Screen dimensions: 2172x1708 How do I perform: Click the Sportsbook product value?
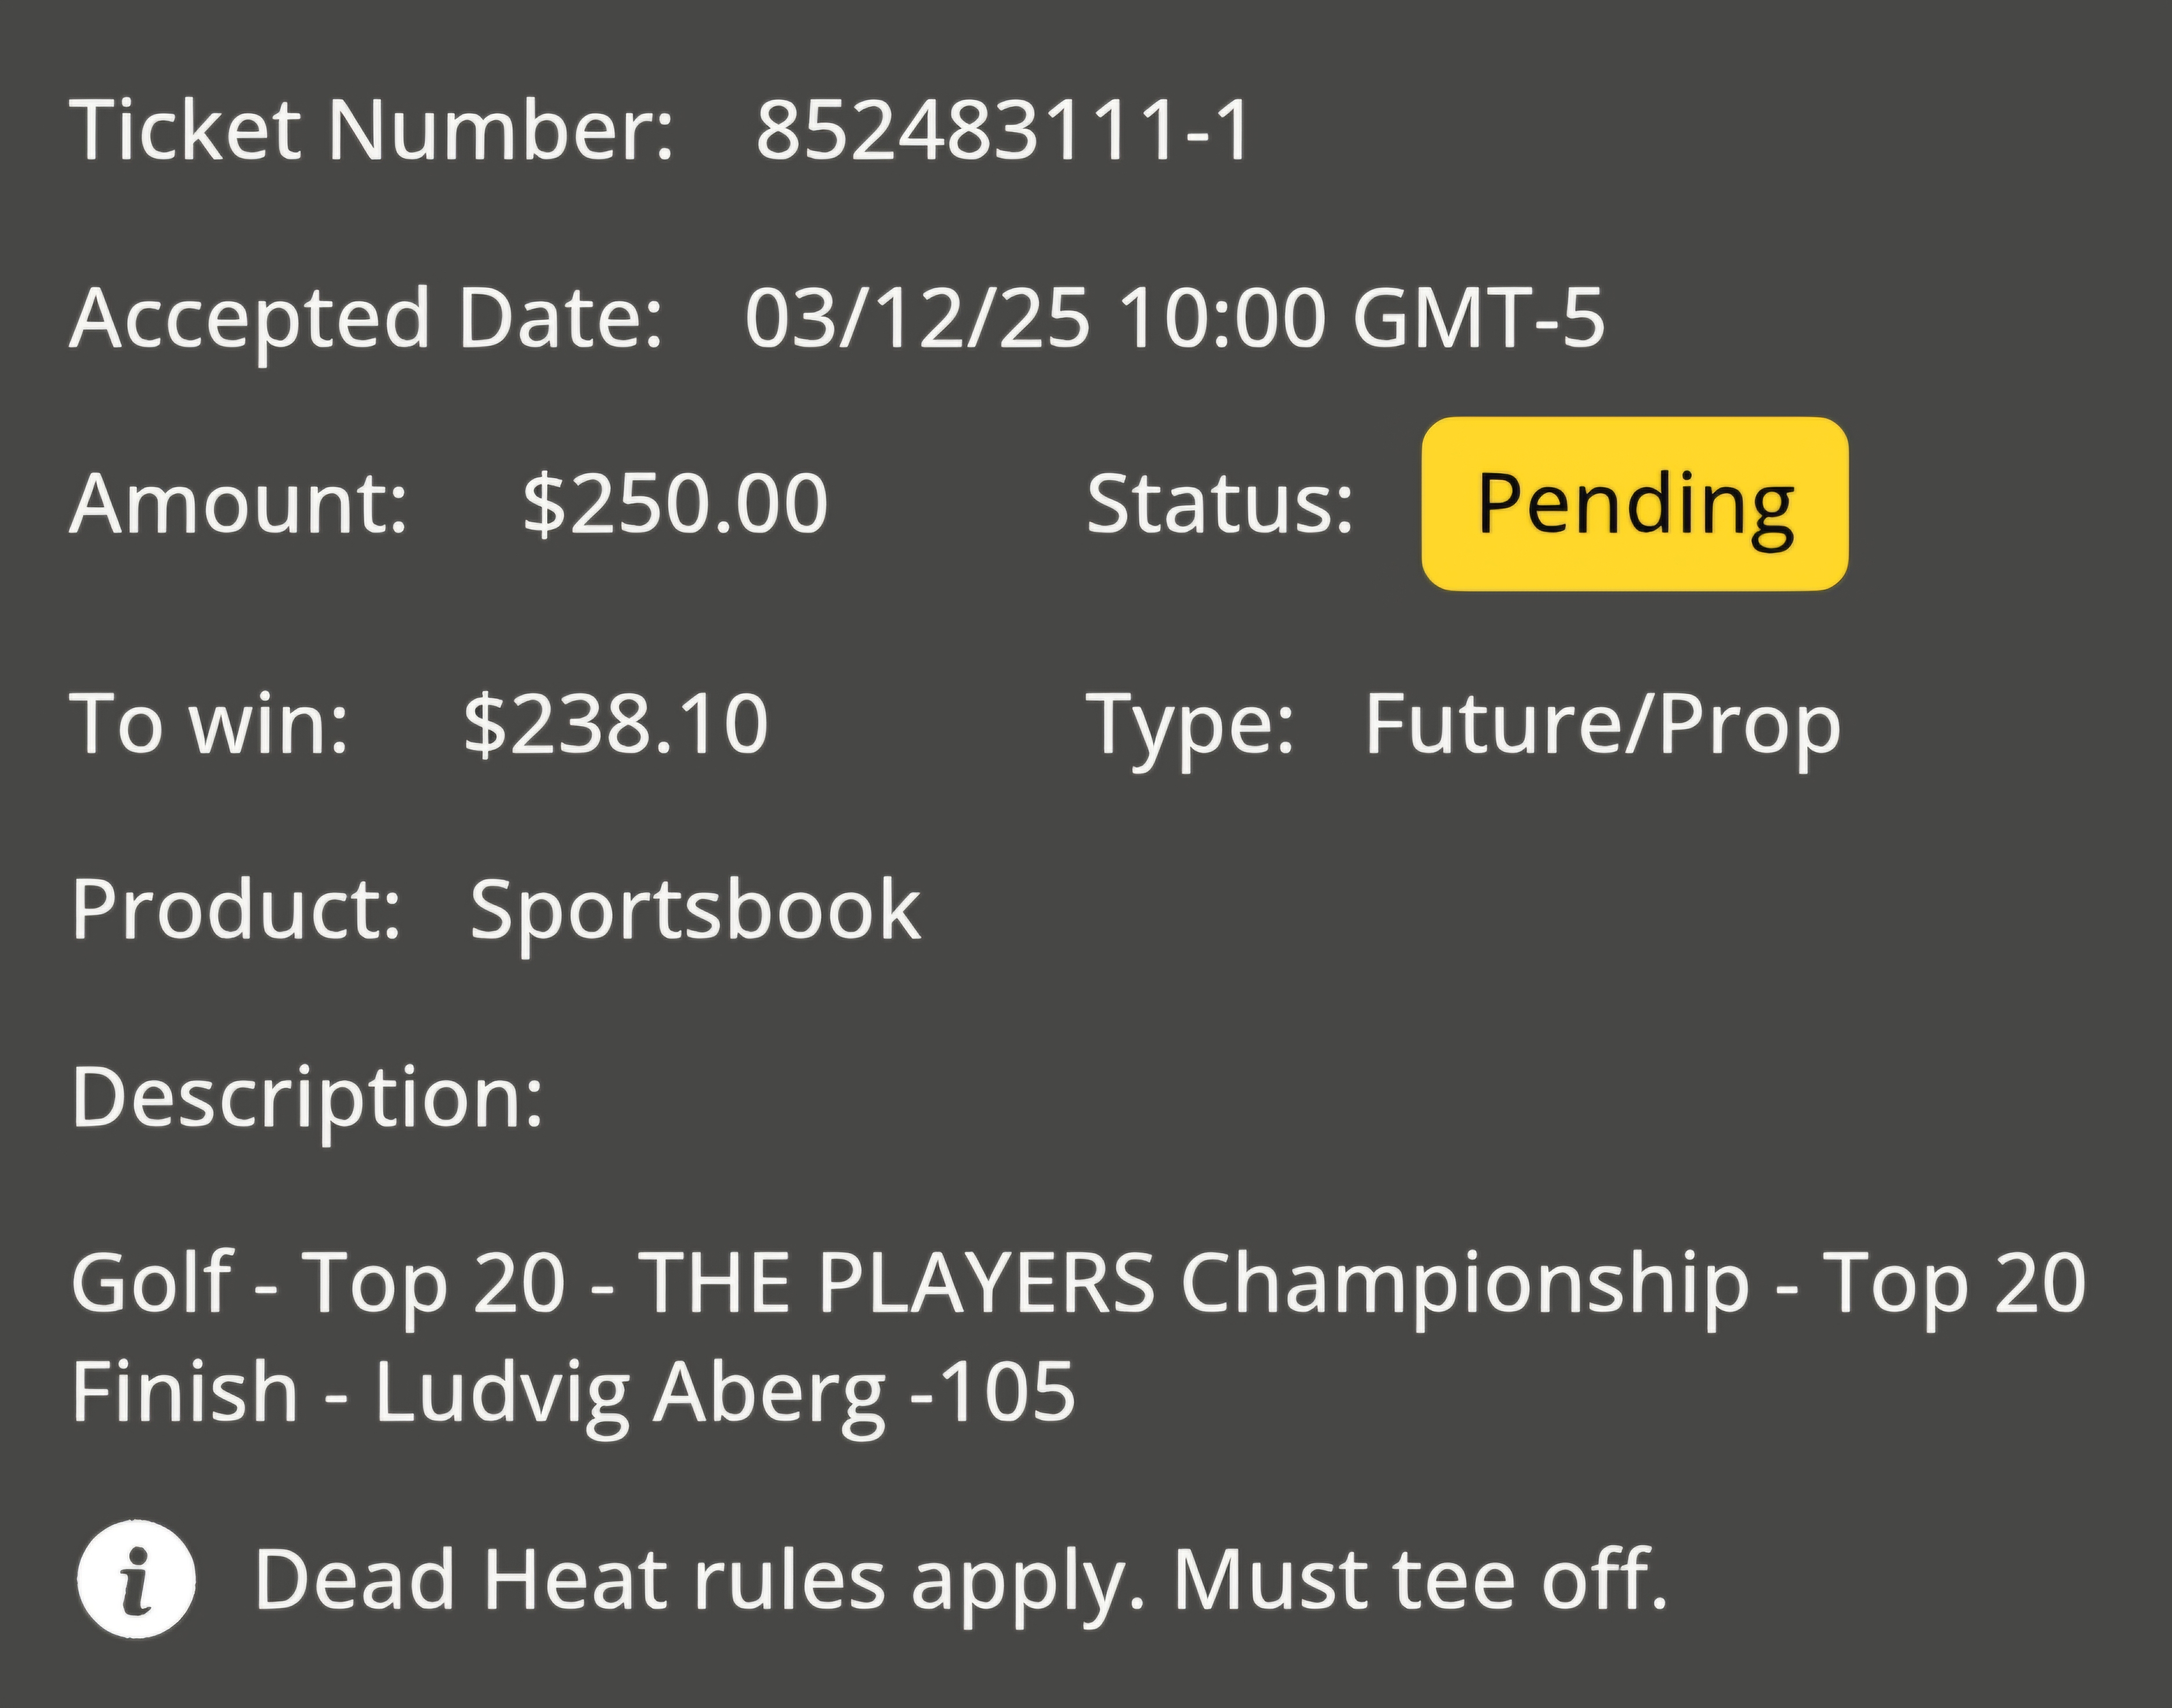click(696, 912)
